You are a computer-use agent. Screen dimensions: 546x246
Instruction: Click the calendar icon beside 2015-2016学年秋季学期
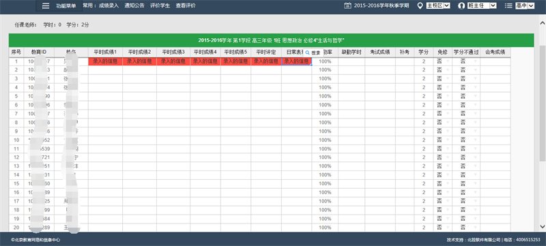(x=347, y=5)
